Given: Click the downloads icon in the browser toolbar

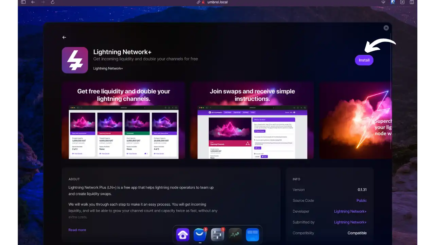Looking at the screenshot, I should 383,2.
